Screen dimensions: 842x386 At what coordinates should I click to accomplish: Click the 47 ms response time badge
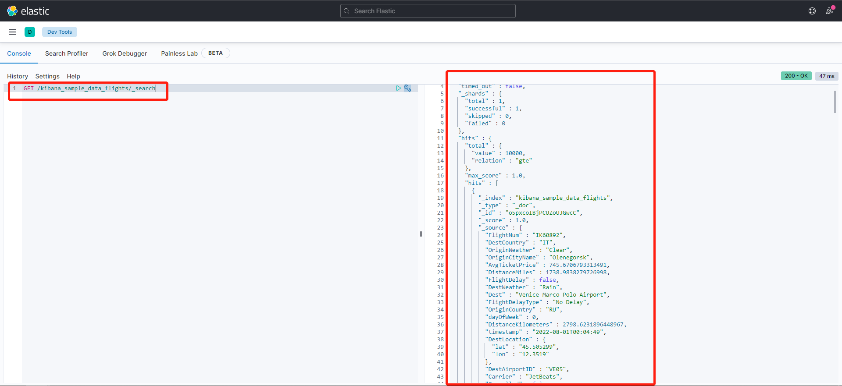point(827,76)
